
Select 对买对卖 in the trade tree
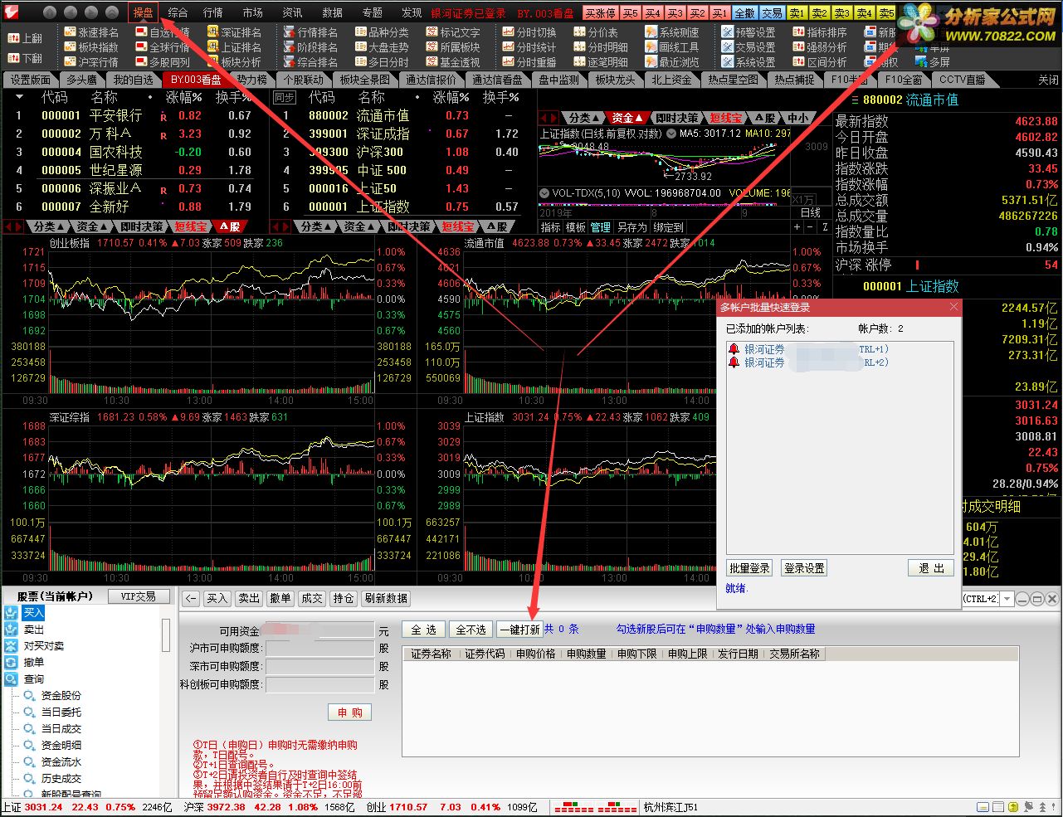(43, 645)
